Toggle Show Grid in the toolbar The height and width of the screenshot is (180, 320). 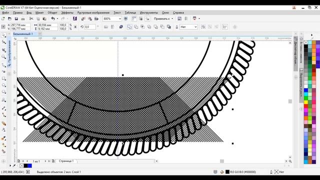[x=141, y=19]
